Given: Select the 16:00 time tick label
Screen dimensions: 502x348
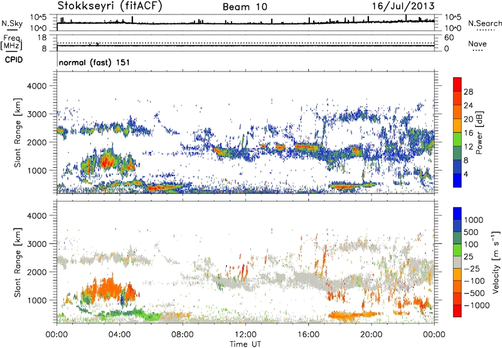Looking at the screenshot, I should 308,335.
